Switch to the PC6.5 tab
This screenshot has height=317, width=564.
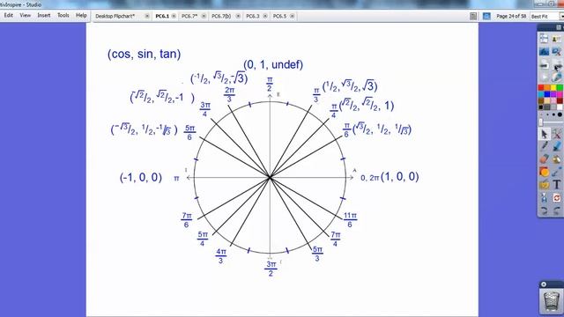click(279, 16)
